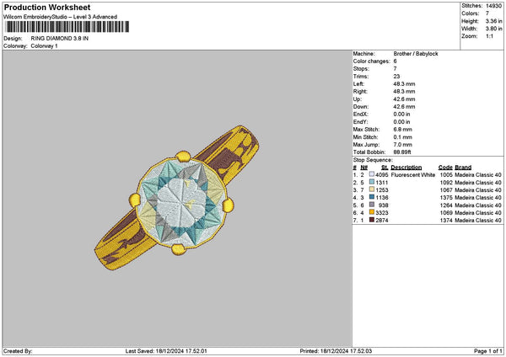Pick the cream swatch for code 1067
This screenshot has width=506, height=357.
pyautogui.click(x=371, y=189)
